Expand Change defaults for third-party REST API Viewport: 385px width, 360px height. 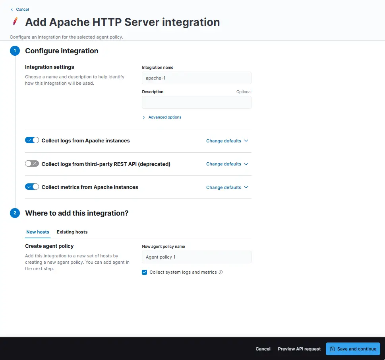(x=227, y=164)
